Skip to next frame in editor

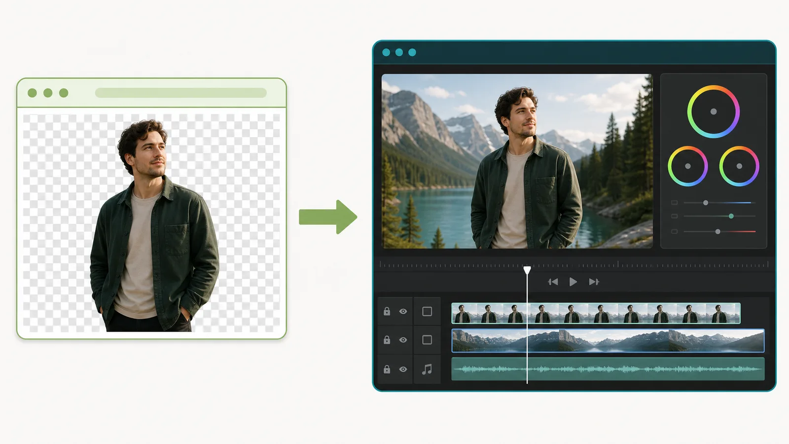pos(594,282)
